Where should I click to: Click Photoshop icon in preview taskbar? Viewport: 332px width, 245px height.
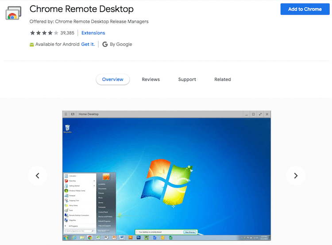click(x=139, y=237)
